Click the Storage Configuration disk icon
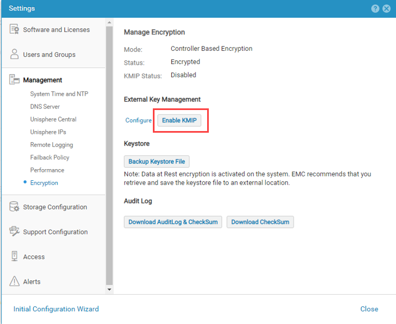This screenshot has height=324, width=396. 14,206
